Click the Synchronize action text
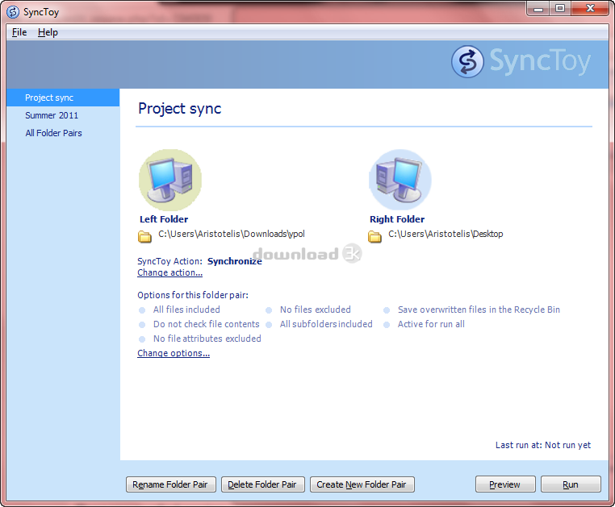 click(235, 261)
